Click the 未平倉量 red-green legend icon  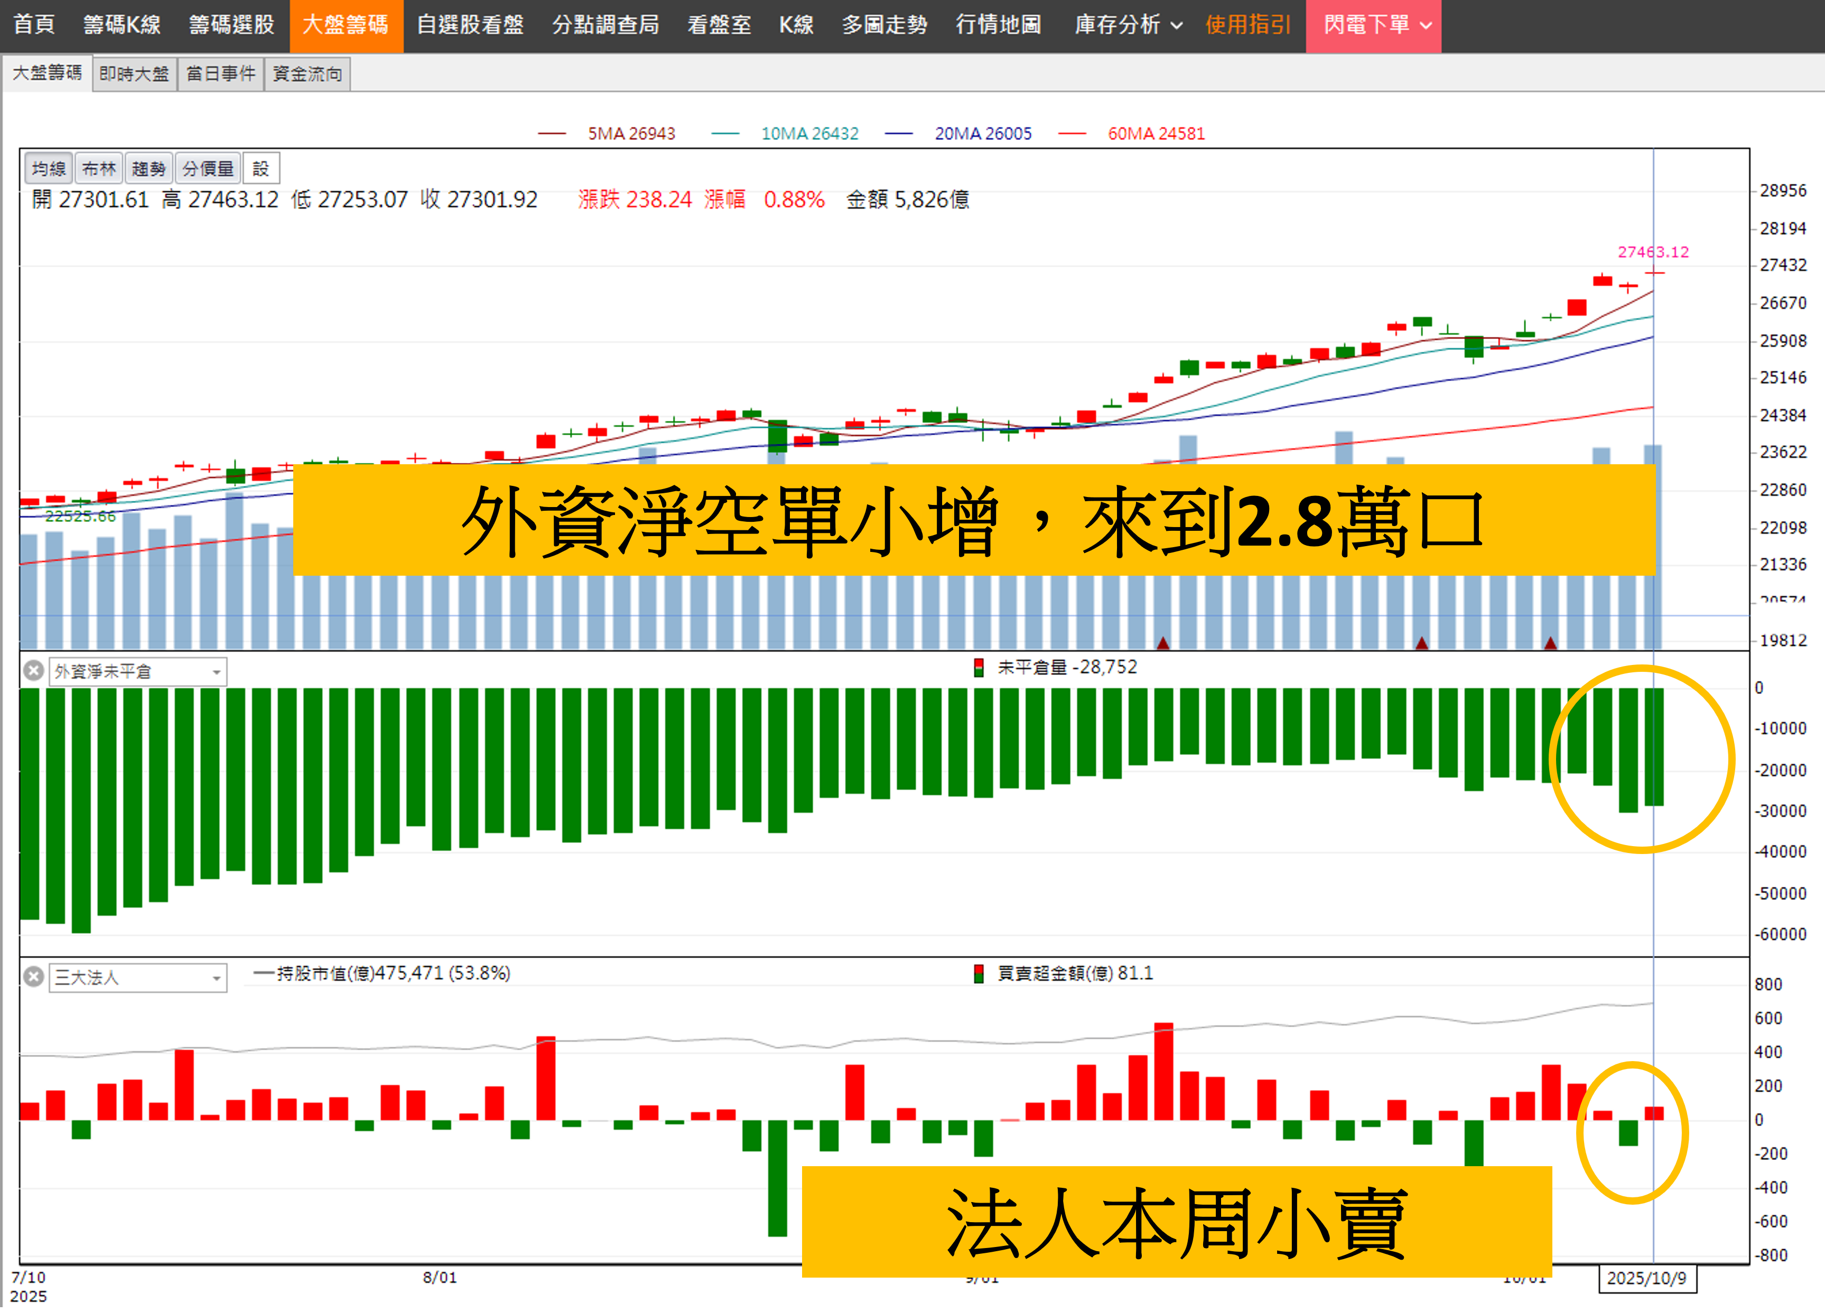coord(979,668)
